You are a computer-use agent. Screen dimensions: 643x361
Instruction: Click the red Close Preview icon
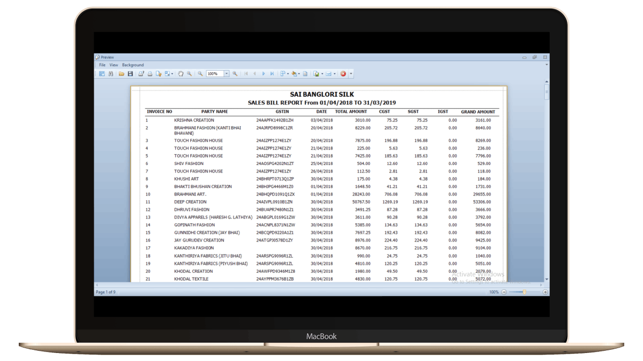(343, 73)
